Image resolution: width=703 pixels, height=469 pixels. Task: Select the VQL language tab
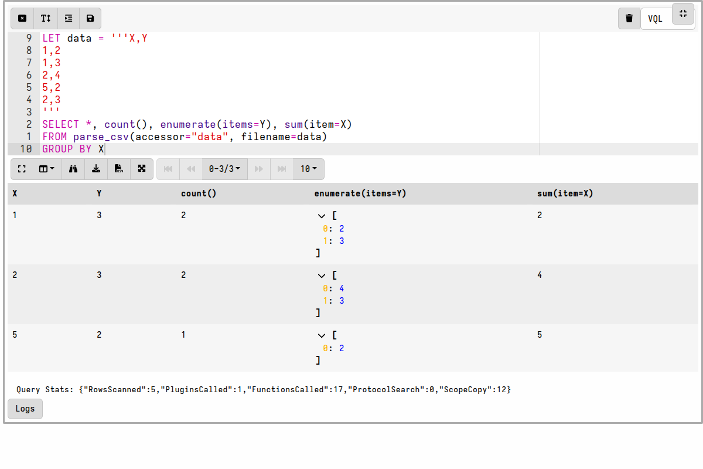pyautogui.click(x=655, y=18)
